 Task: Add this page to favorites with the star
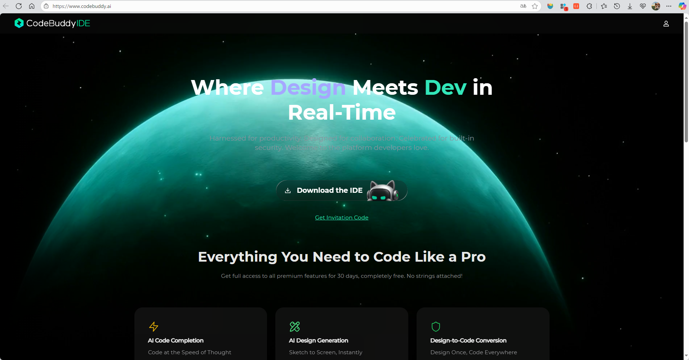tap(535, 6)
